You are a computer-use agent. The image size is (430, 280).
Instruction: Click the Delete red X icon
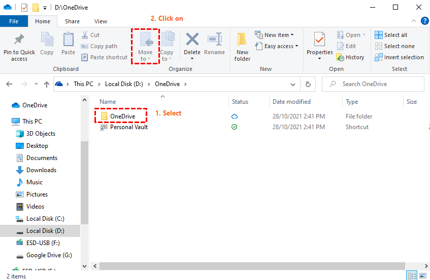(192, 39)
